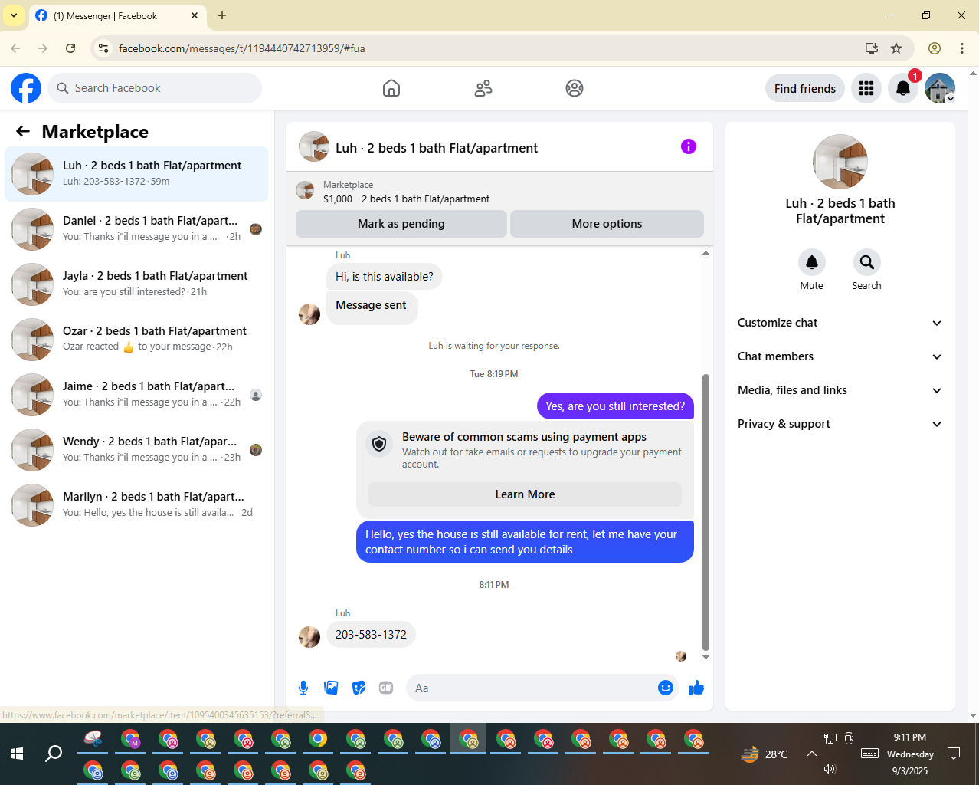Image resolution: width=979 pixels, height=785 pixels.
Task: Click Luh listing title in chat header
Action: pos(437,148)
